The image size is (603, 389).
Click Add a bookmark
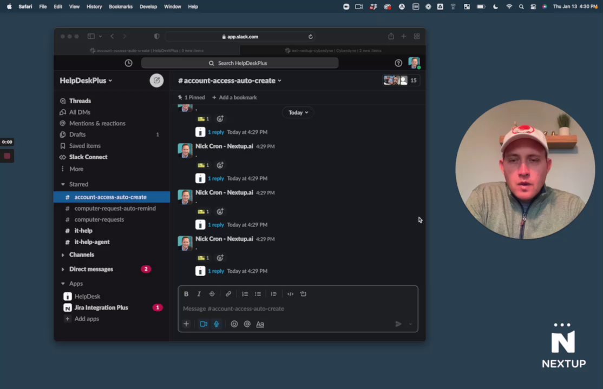click(x=234, y=97)
